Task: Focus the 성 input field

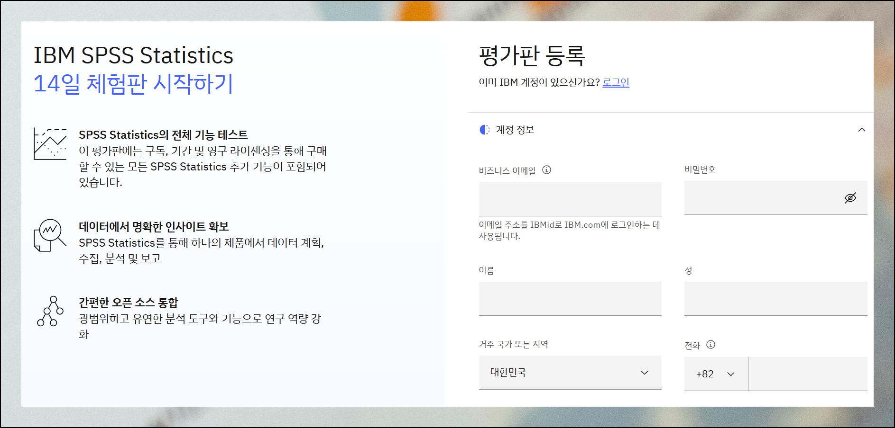Action: 775,299
